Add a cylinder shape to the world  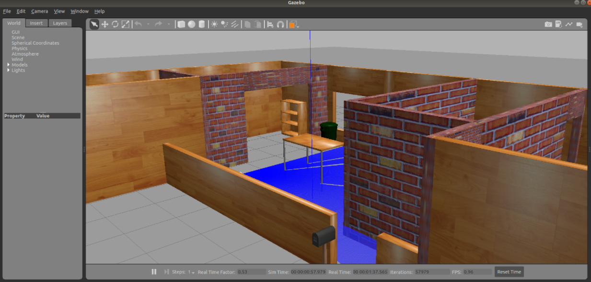click(x=201, y=24)
